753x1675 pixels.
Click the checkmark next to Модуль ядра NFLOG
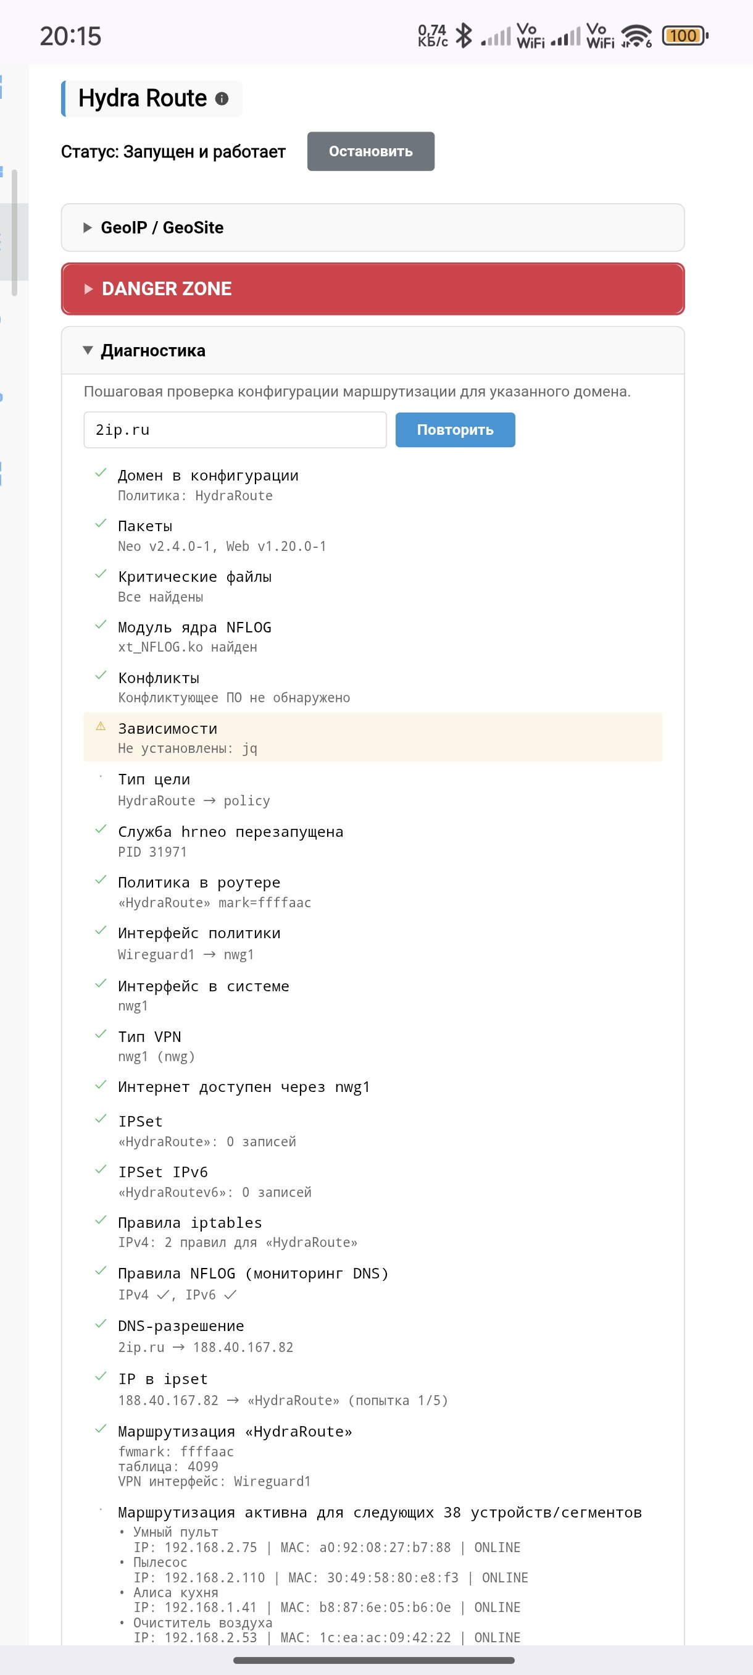101,625
